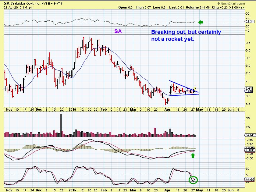256x192 pixels.
Task: Click the 341415 volume value tag
Action: [x=250, y=135]
